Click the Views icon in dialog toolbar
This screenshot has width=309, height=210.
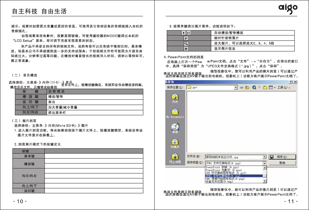pos(271,88)
